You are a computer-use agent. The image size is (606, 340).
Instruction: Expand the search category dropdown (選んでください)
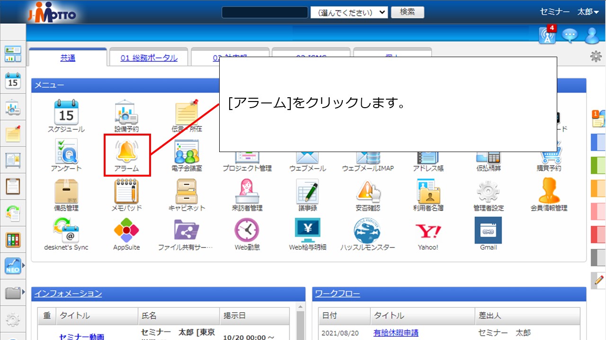tap(349, 12)
